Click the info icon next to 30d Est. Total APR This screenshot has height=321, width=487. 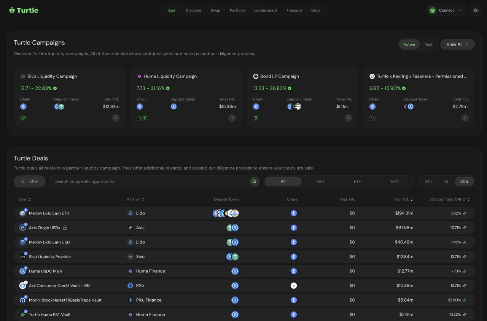pos(464,199)
